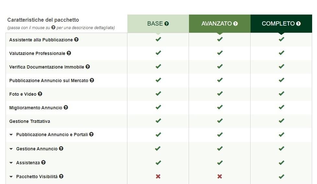317x184 pixels.
Task: Expand the Gestione Annuncio row arrow
Action: tap(11, 149)
